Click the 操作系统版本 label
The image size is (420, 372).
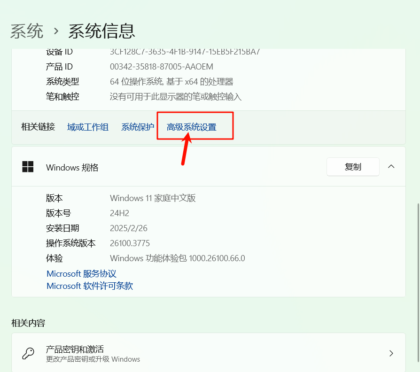point(71,243)
